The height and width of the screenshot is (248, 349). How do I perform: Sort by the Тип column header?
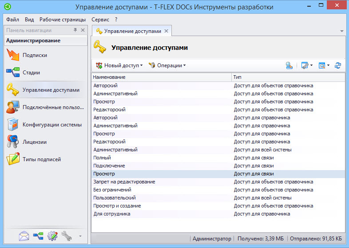[288, 77]
